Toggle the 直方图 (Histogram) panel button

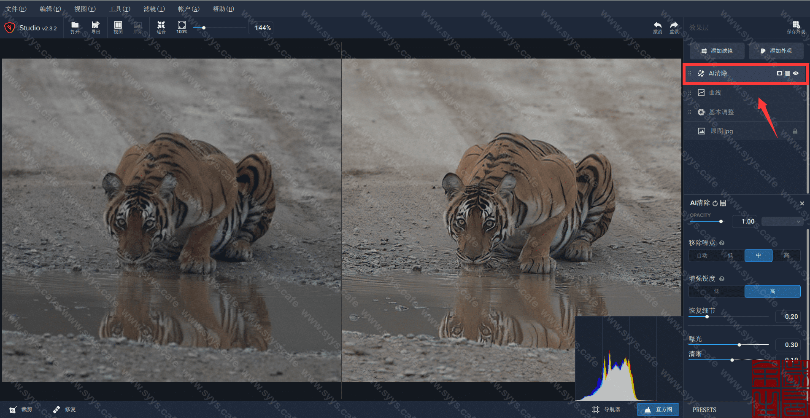[x=658, y=409]
